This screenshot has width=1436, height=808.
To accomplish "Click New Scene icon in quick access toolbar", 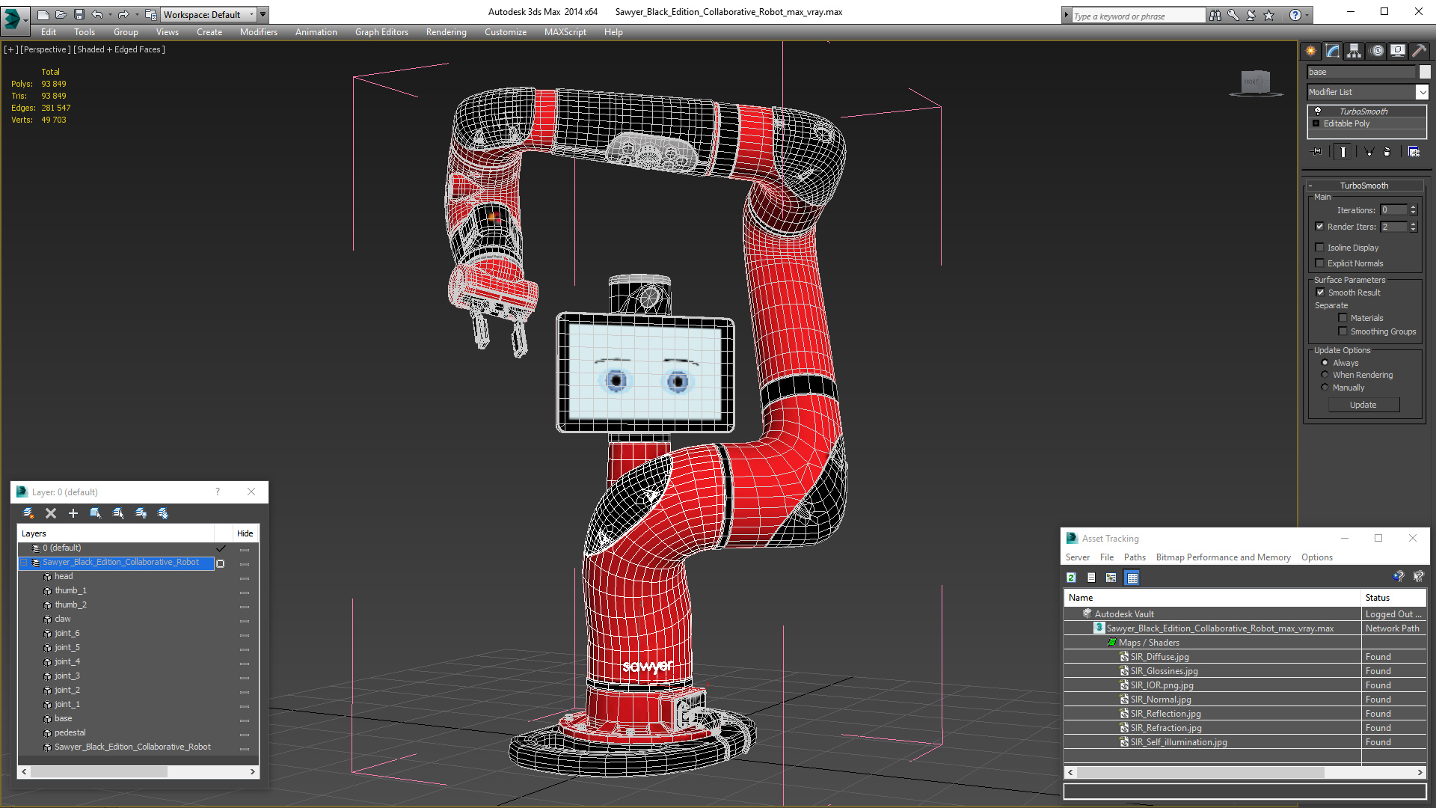I will pyautogui.click(x=43, y=14).
